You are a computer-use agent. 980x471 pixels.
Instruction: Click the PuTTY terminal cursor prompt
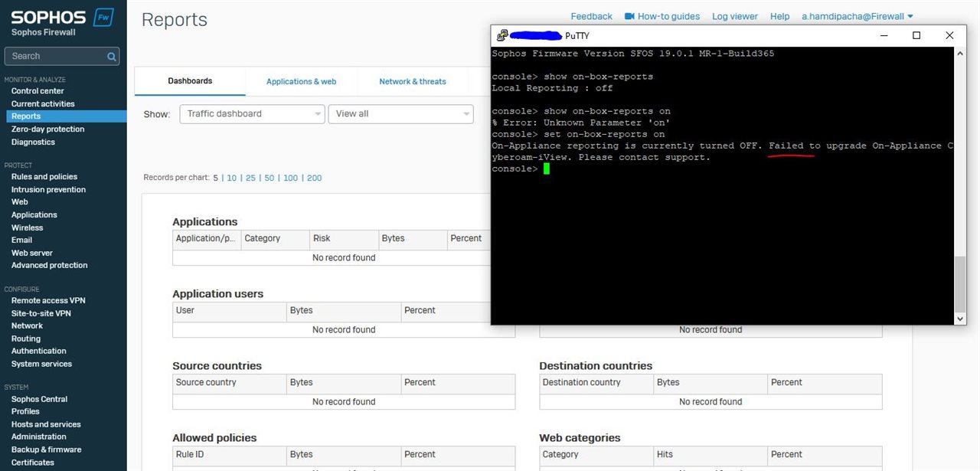(x=547, y=168)
